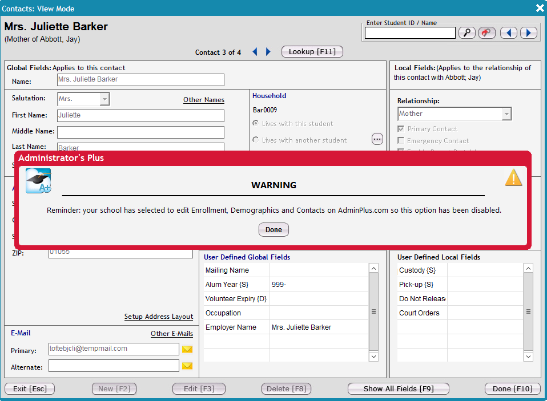The height and width of the screenshot is (401, 547).
Task: Toggle the Primary Contact checkbox
Action: point(401,128)
